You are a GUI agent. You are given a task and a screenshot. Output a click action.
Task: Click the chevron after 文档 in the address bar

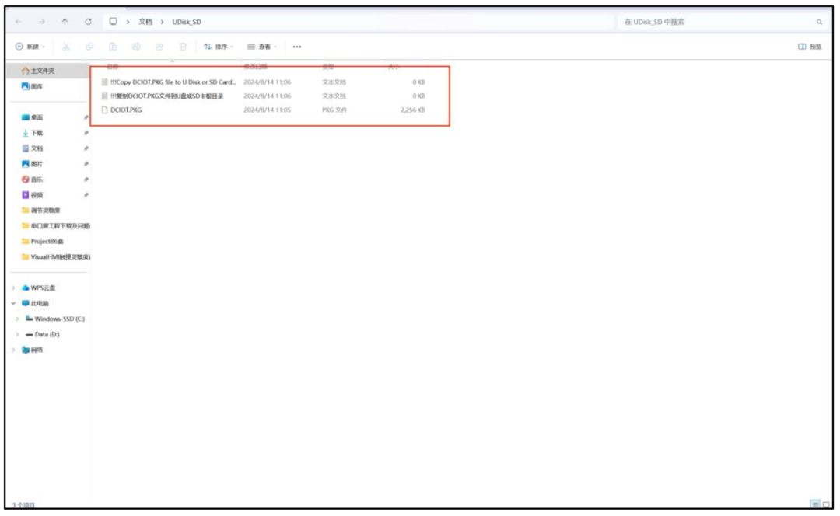coord(163,22)
